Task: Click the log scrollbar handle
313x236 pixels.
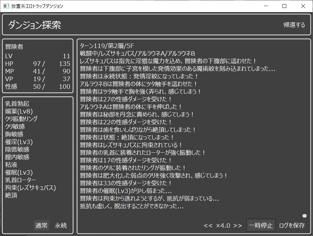Action: click(304, 216)
